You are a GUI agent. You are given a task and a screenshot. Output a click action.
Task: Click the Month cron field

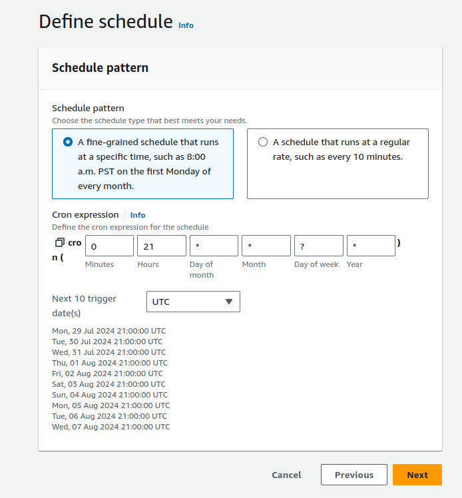266,246
